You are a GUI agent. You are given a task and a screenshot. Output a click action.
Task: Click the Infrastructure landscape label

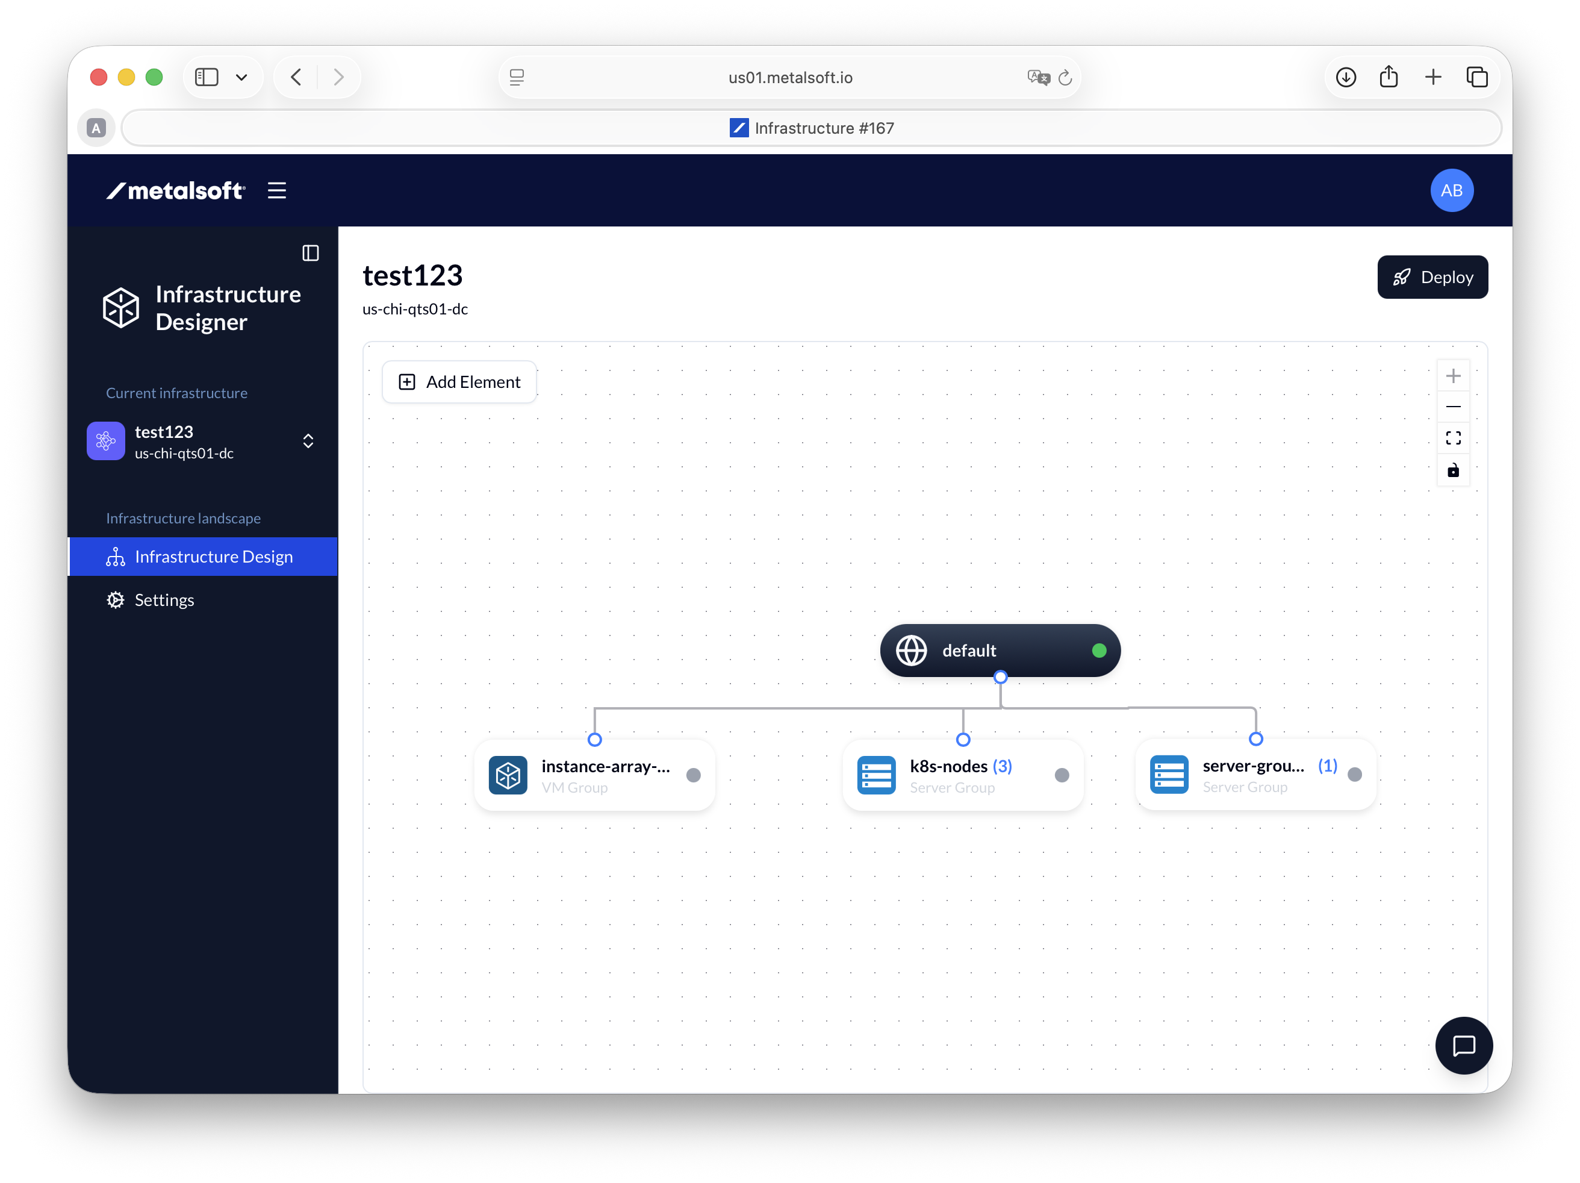pyautogui.click(x=184, y=518)
